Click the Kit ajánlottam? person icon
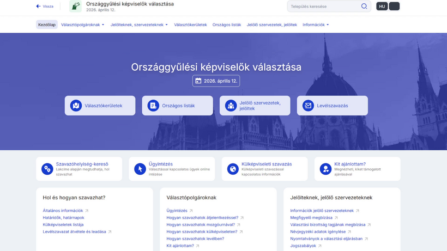 click(325, 169)
